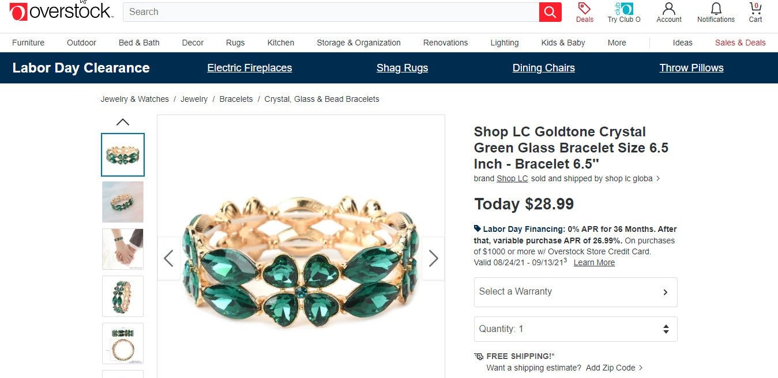This screenshot has height=378, width=778.
Task: Click the free shipping truck icon
Action: [479, 356]
